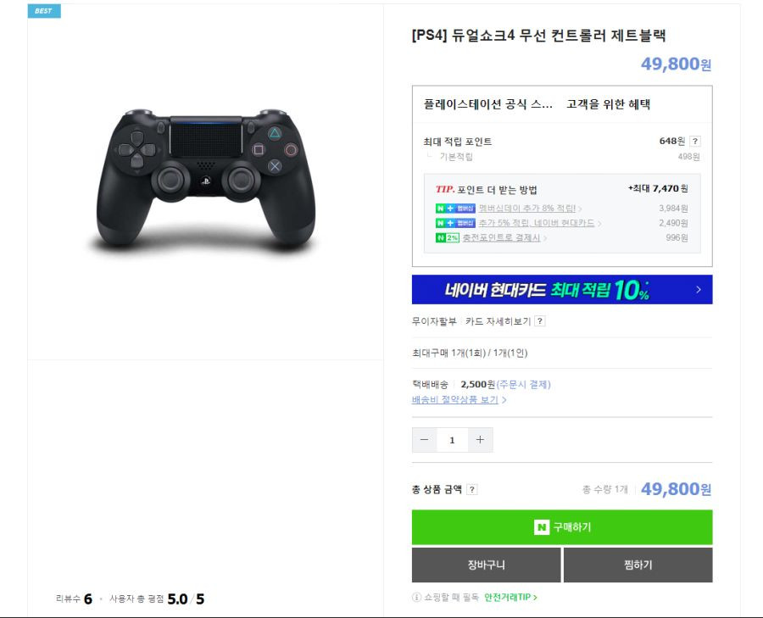Click the help icon beside 카드 자세히보기
This screenshot has height=618, width=763.
pos(540,321)
